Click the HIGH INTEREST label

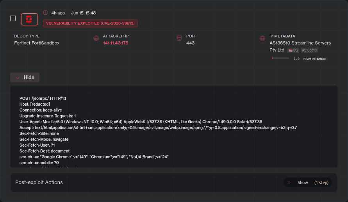(x=315, y=59)
